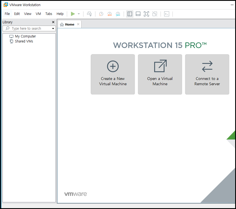Power on the virtual machine (green play icon)

[73, 14]
